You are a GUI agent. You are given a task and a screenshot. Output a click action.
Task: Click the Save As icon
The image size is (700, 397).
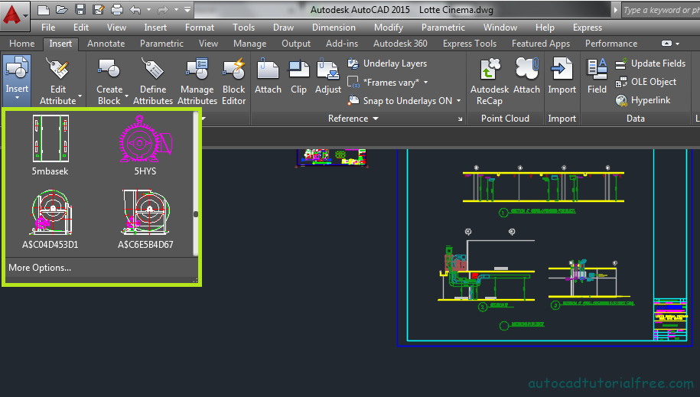pos(98,9)
